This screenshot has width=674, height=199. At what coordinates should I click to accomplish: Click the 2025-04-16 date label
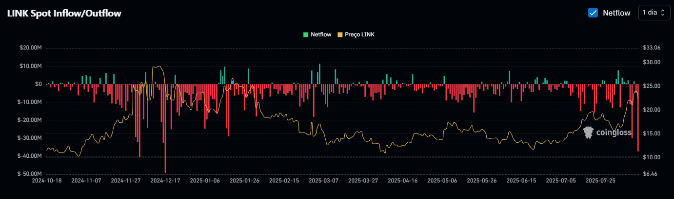pos(402,180)
